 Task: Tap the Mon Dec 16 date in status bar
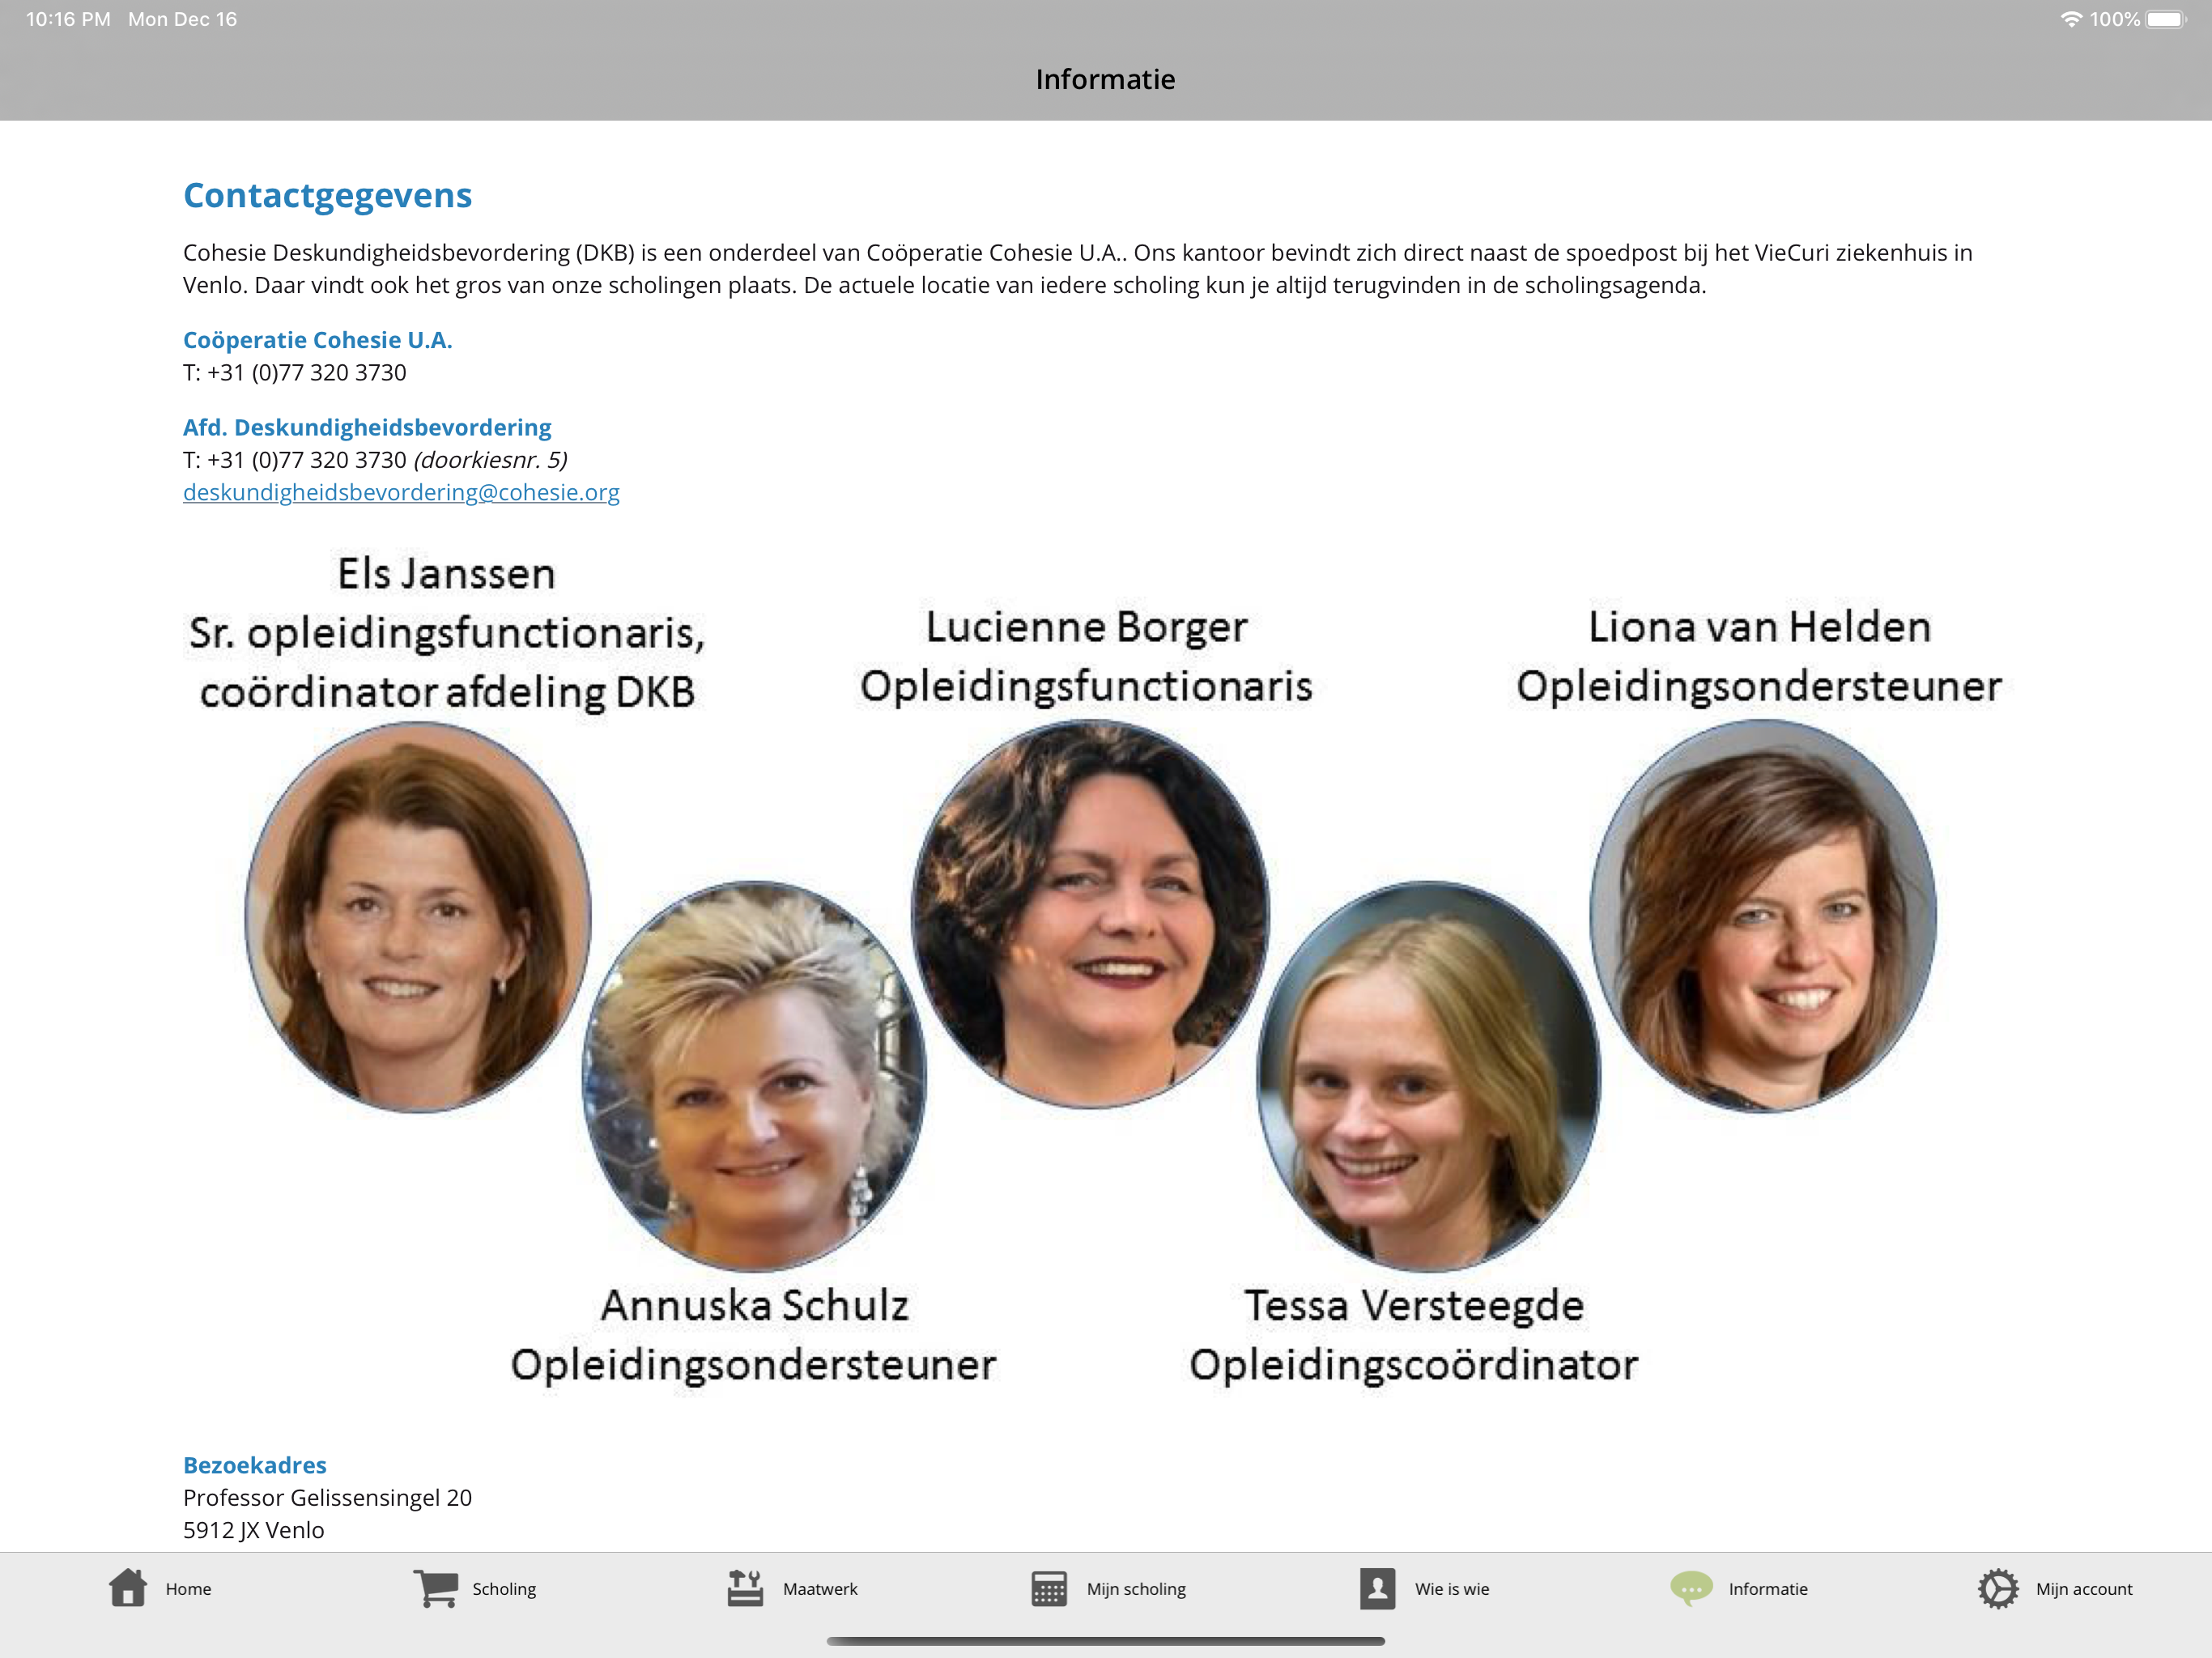[x=182, y=19]
